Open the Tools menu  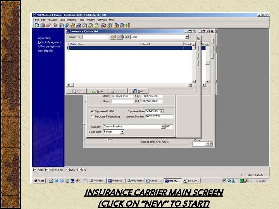[x=81, y=20]
